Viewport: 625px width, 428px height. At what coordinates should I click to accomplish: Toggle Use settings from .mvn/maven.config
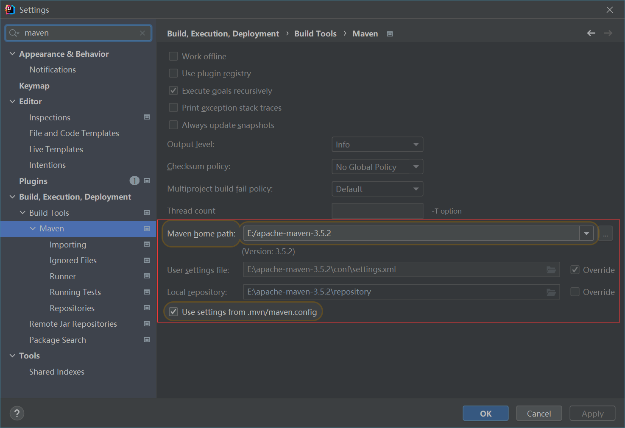click(x=173, y=312)
